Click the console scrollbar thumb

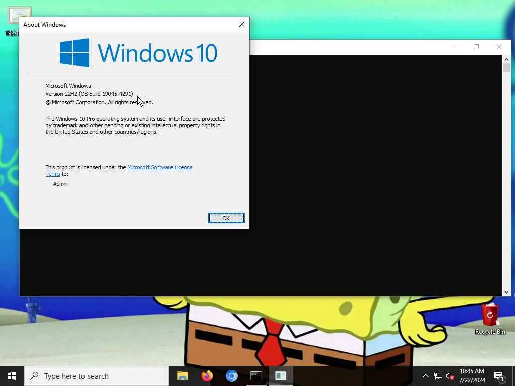coord(506,68)
